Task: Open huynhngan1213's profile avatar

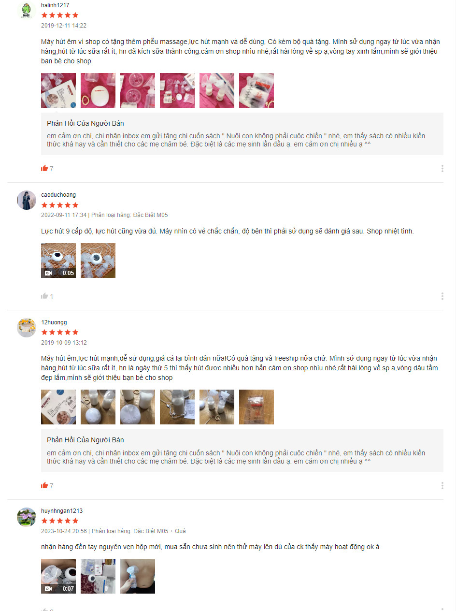Action: pos(27,517)
